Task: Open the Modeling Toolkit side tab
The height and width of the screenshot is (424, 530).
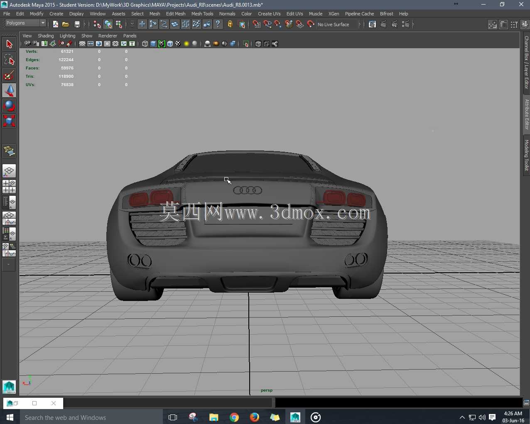Action: [x=526, y=155]
